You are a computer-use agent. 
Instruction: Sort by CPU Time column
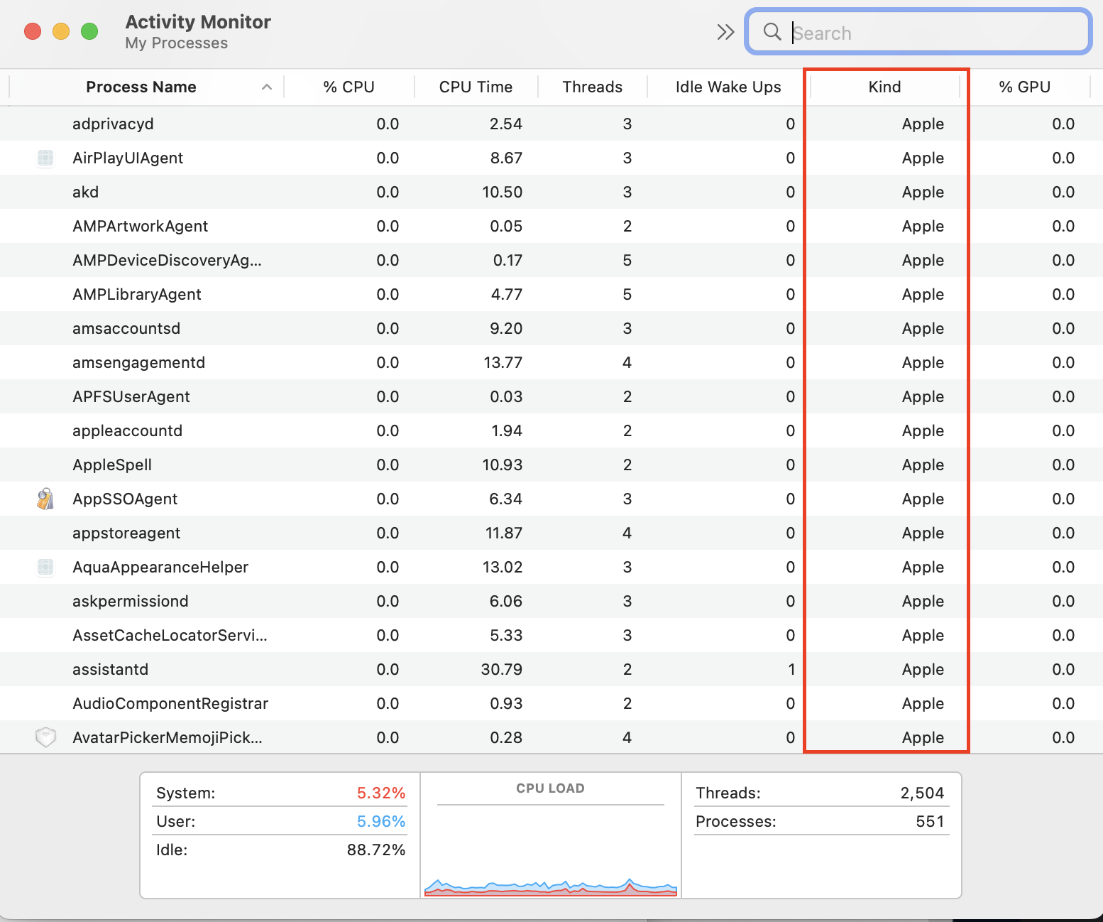[476, 87]
